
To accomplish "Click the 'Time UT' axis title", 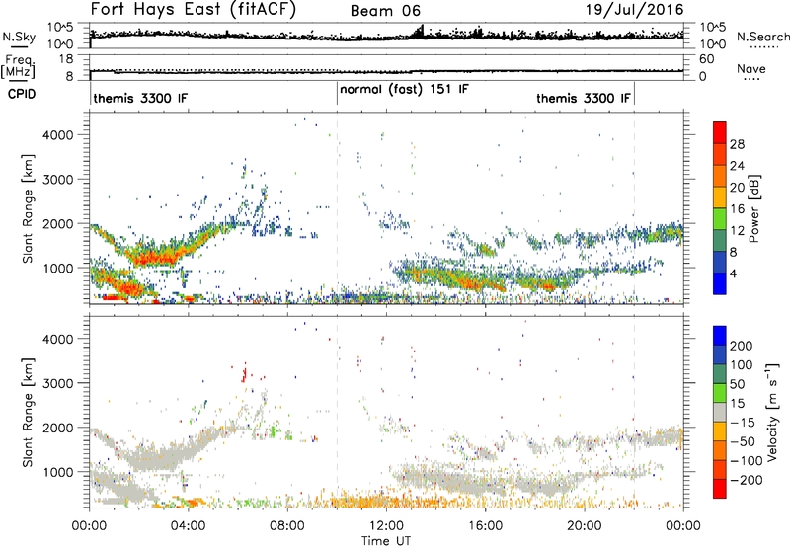I will click(x=386, y=541).
